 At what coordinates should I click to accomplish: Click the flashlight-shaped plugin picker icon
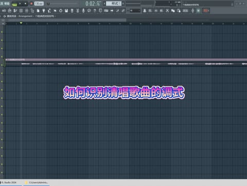44,11
